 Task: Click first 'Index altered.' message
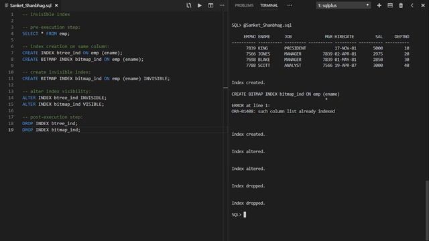coord(248,151)
